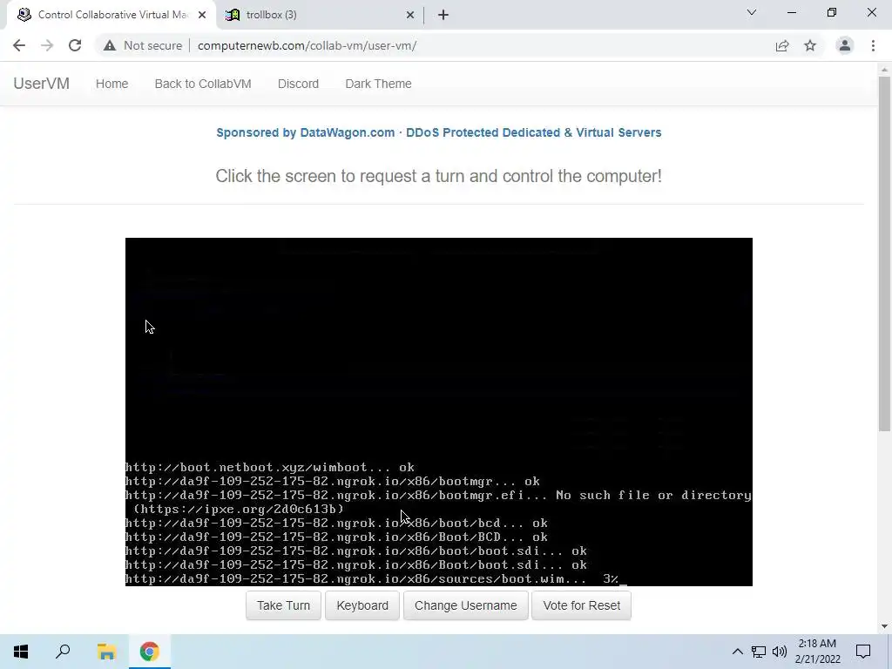
Task: Open the Chrome profile avatar menu
Action: (x=845, y=45)
